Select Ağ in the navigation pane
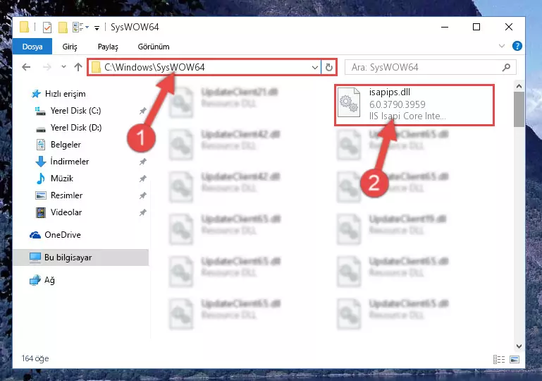This screenshot has width=542, height=381. click(x=49, y=280)
